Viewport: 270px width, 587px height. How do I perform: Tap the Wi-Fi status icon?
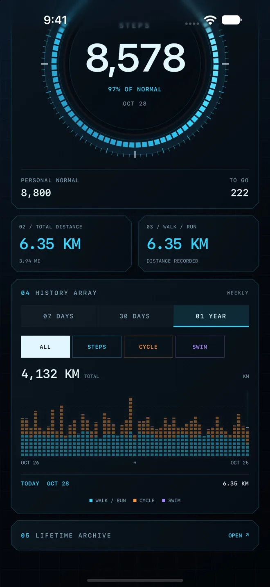(x=210, y=20)
